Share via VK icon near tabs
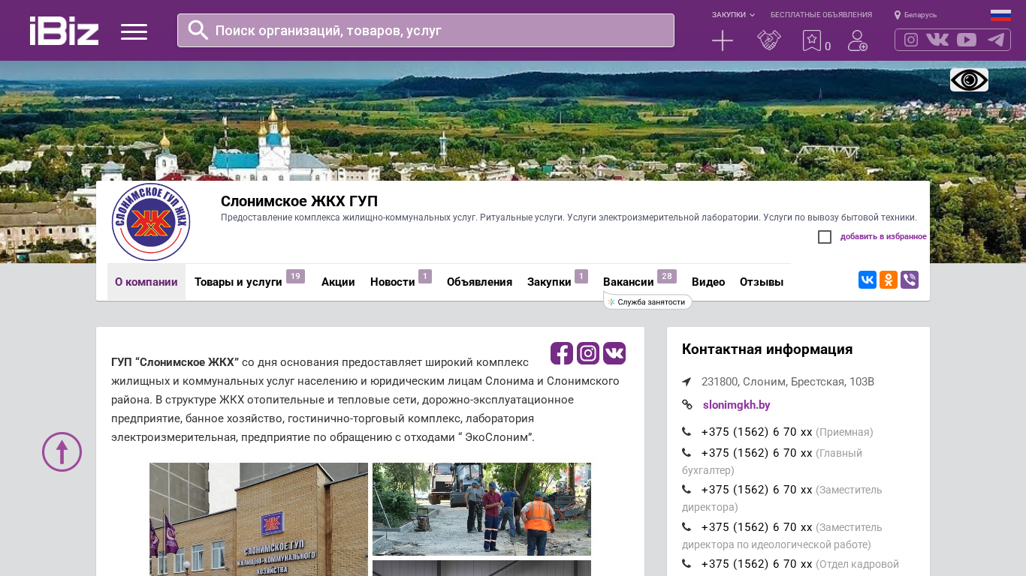 868,280
